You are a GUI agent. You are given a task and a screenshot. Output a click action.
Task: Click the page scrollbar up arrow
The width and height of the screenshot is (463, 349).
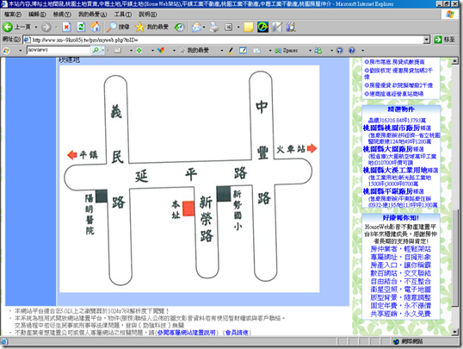(455, 61)
